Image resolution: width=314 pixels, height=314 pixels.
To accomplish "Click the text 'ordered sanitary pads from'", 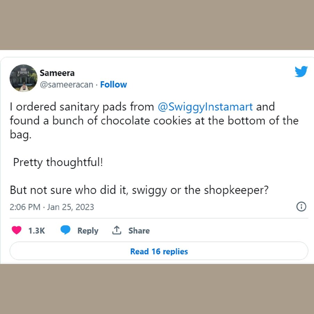I will [85, 107].
